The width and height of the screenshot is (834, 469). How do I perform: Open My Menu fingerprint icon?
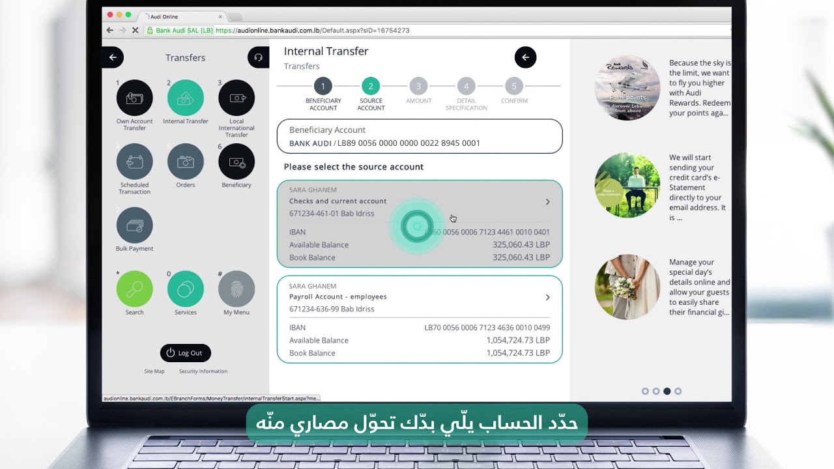[237, 289]
